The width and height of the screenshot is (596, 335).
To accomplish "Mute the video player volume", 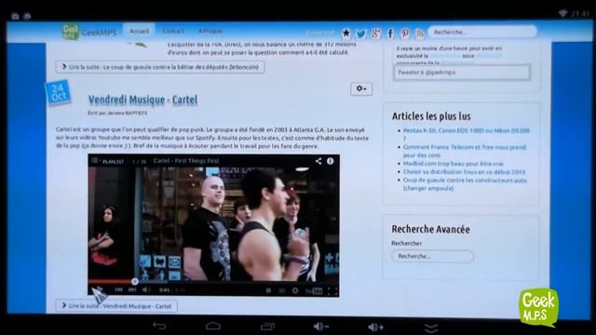I will (x=146, y=289).
